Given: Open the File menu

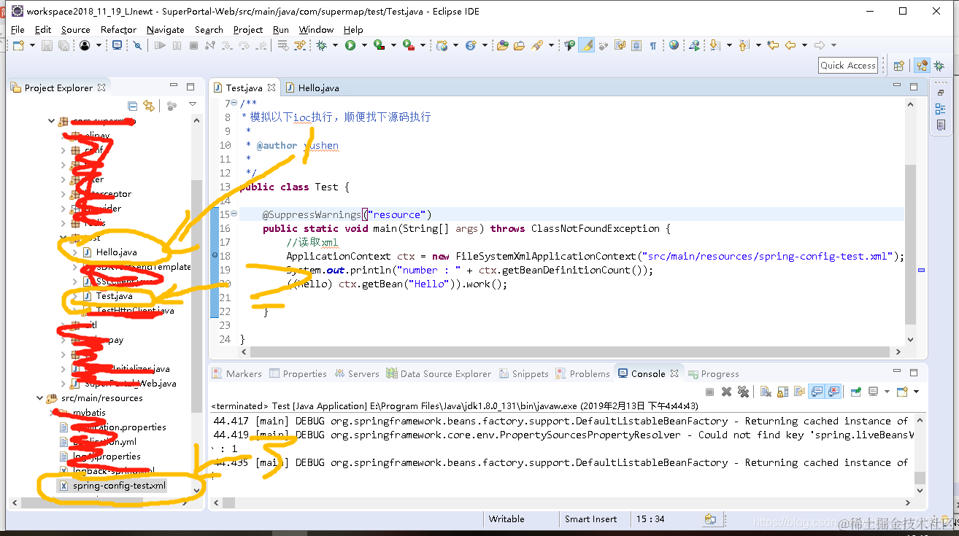Looking at the screenshot, I should 18,29.
